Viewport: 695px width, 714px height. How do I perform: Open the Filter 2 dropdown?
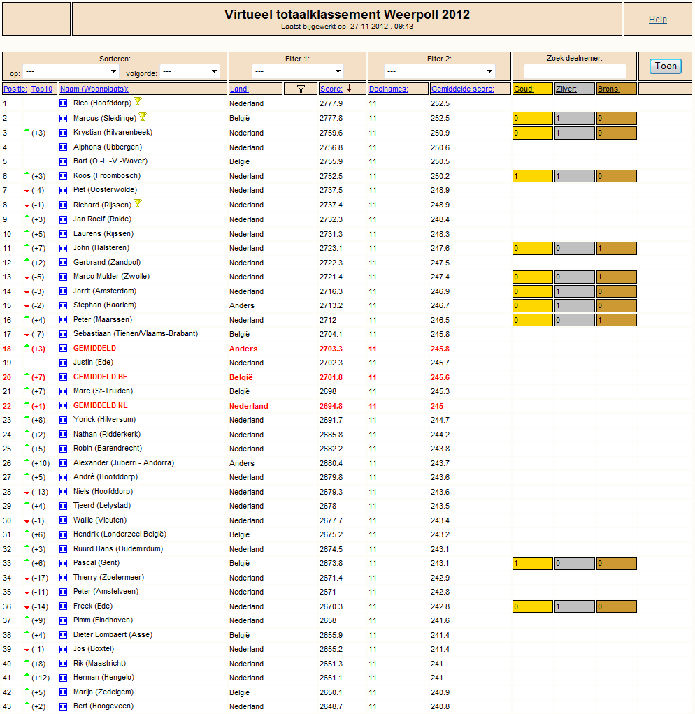[x=439, y=71]
